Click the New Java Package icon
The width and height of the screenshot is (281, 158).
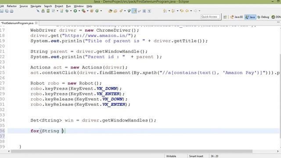pyautogui.click(x=92, y=11)
